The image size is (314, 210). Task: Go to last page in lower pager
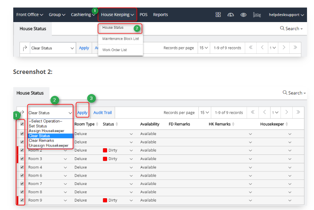(x=298, y=112)
